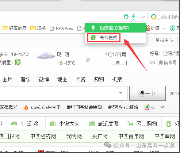Open the 中国军网 site link
This screenshot has height=153, width=180.
click(165, 136)
